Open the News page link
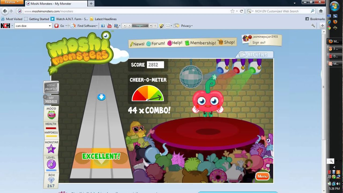The width and height of the screenshot is (343, 193). click(137, 44)
